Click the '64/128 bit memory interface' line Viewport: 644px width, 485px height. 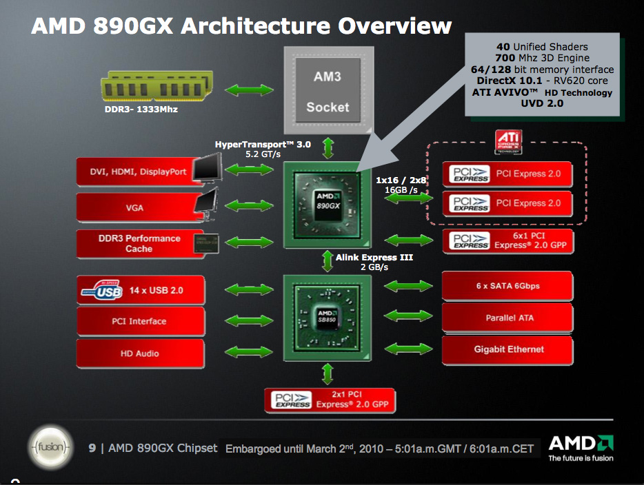click(x=542, y=70)
